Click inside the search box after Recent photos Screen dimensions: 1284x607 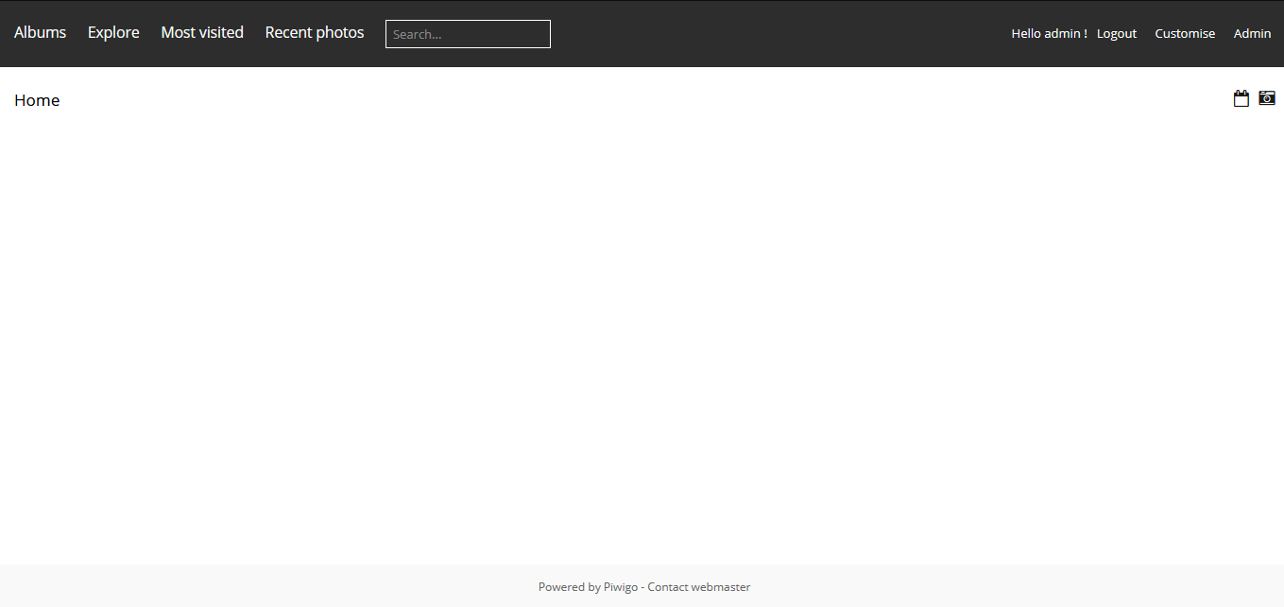(x=468, y=34)
